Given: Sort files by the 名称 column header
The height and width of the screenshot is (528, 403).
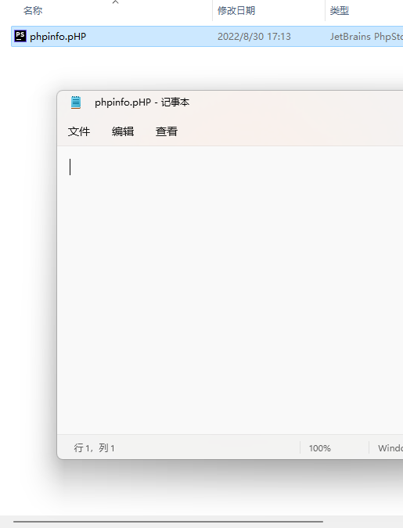Looking at the screenshot, I should [x=33, y=11].
